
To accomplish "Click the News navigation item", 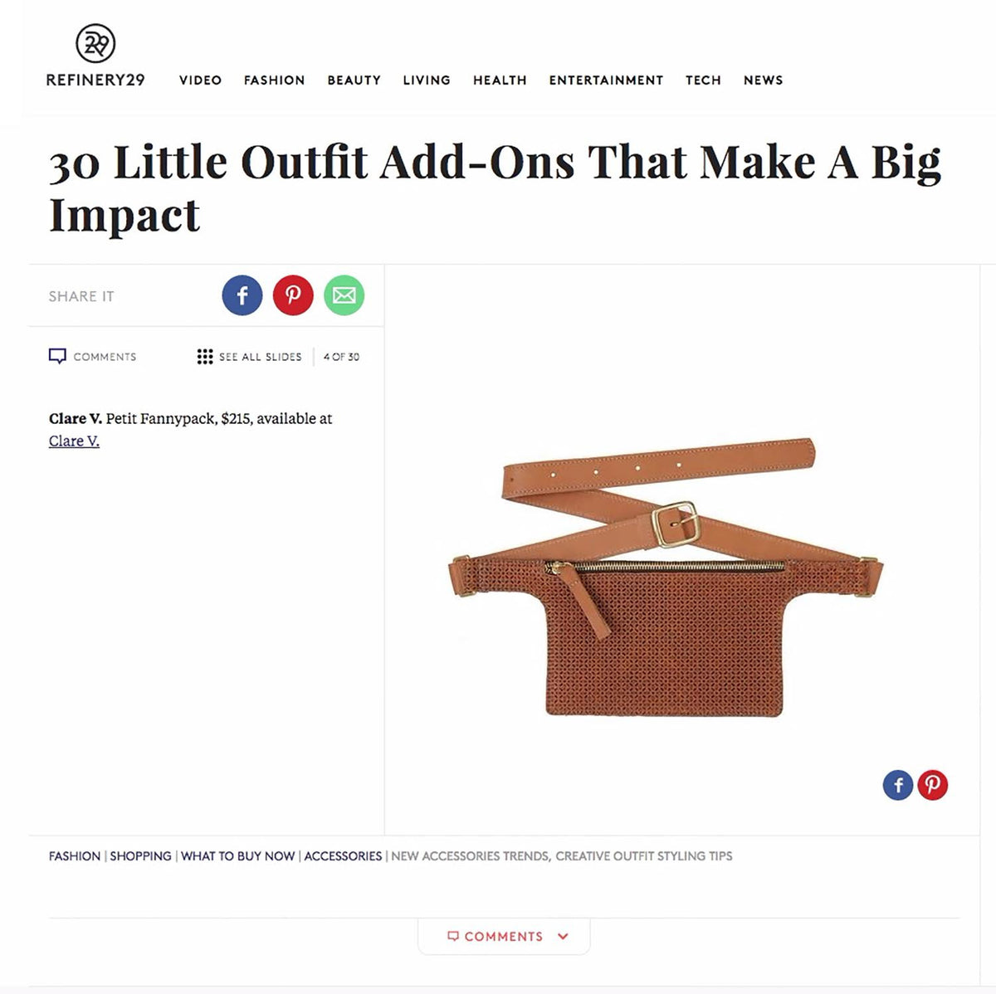I will pyautogui.click(x=763, y=80).
